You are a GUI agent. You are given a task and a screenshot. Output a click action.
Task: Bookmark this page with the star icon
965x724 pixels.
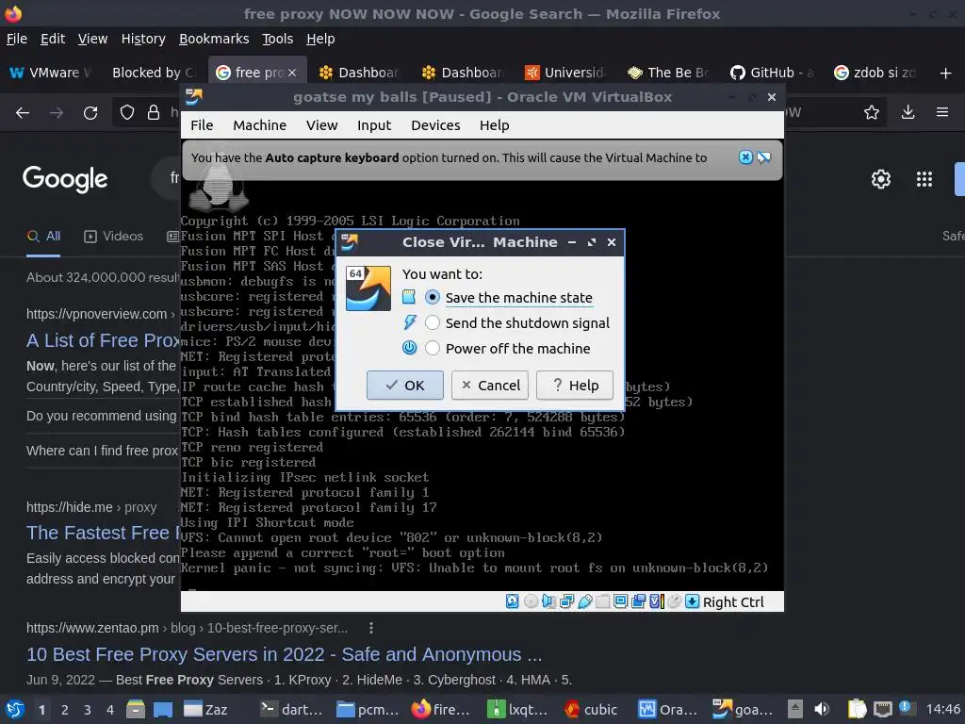point(872,112)
